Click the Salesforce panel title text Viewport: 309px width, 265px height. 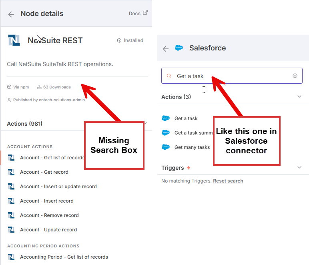point(207,48)
